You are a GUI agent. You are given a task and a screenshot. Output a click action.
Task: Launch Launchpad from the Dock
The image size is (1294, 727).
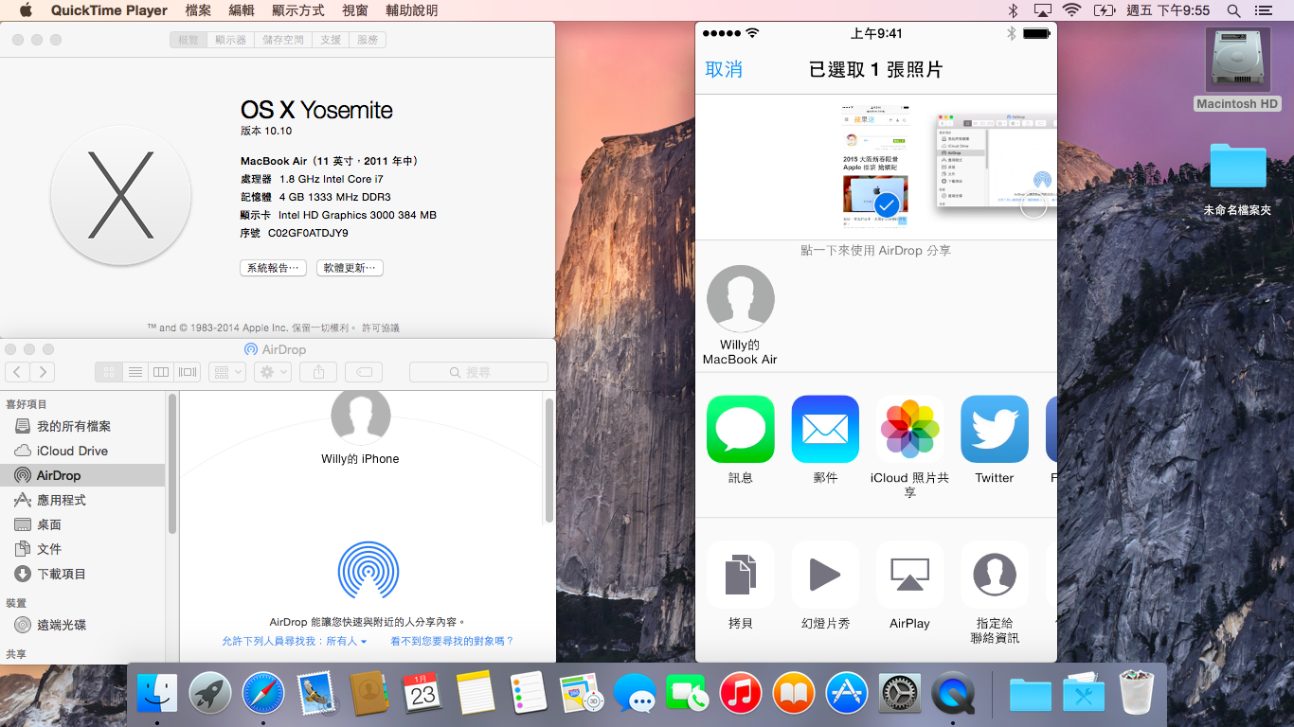pyautogui.click(x=210, y=694)
